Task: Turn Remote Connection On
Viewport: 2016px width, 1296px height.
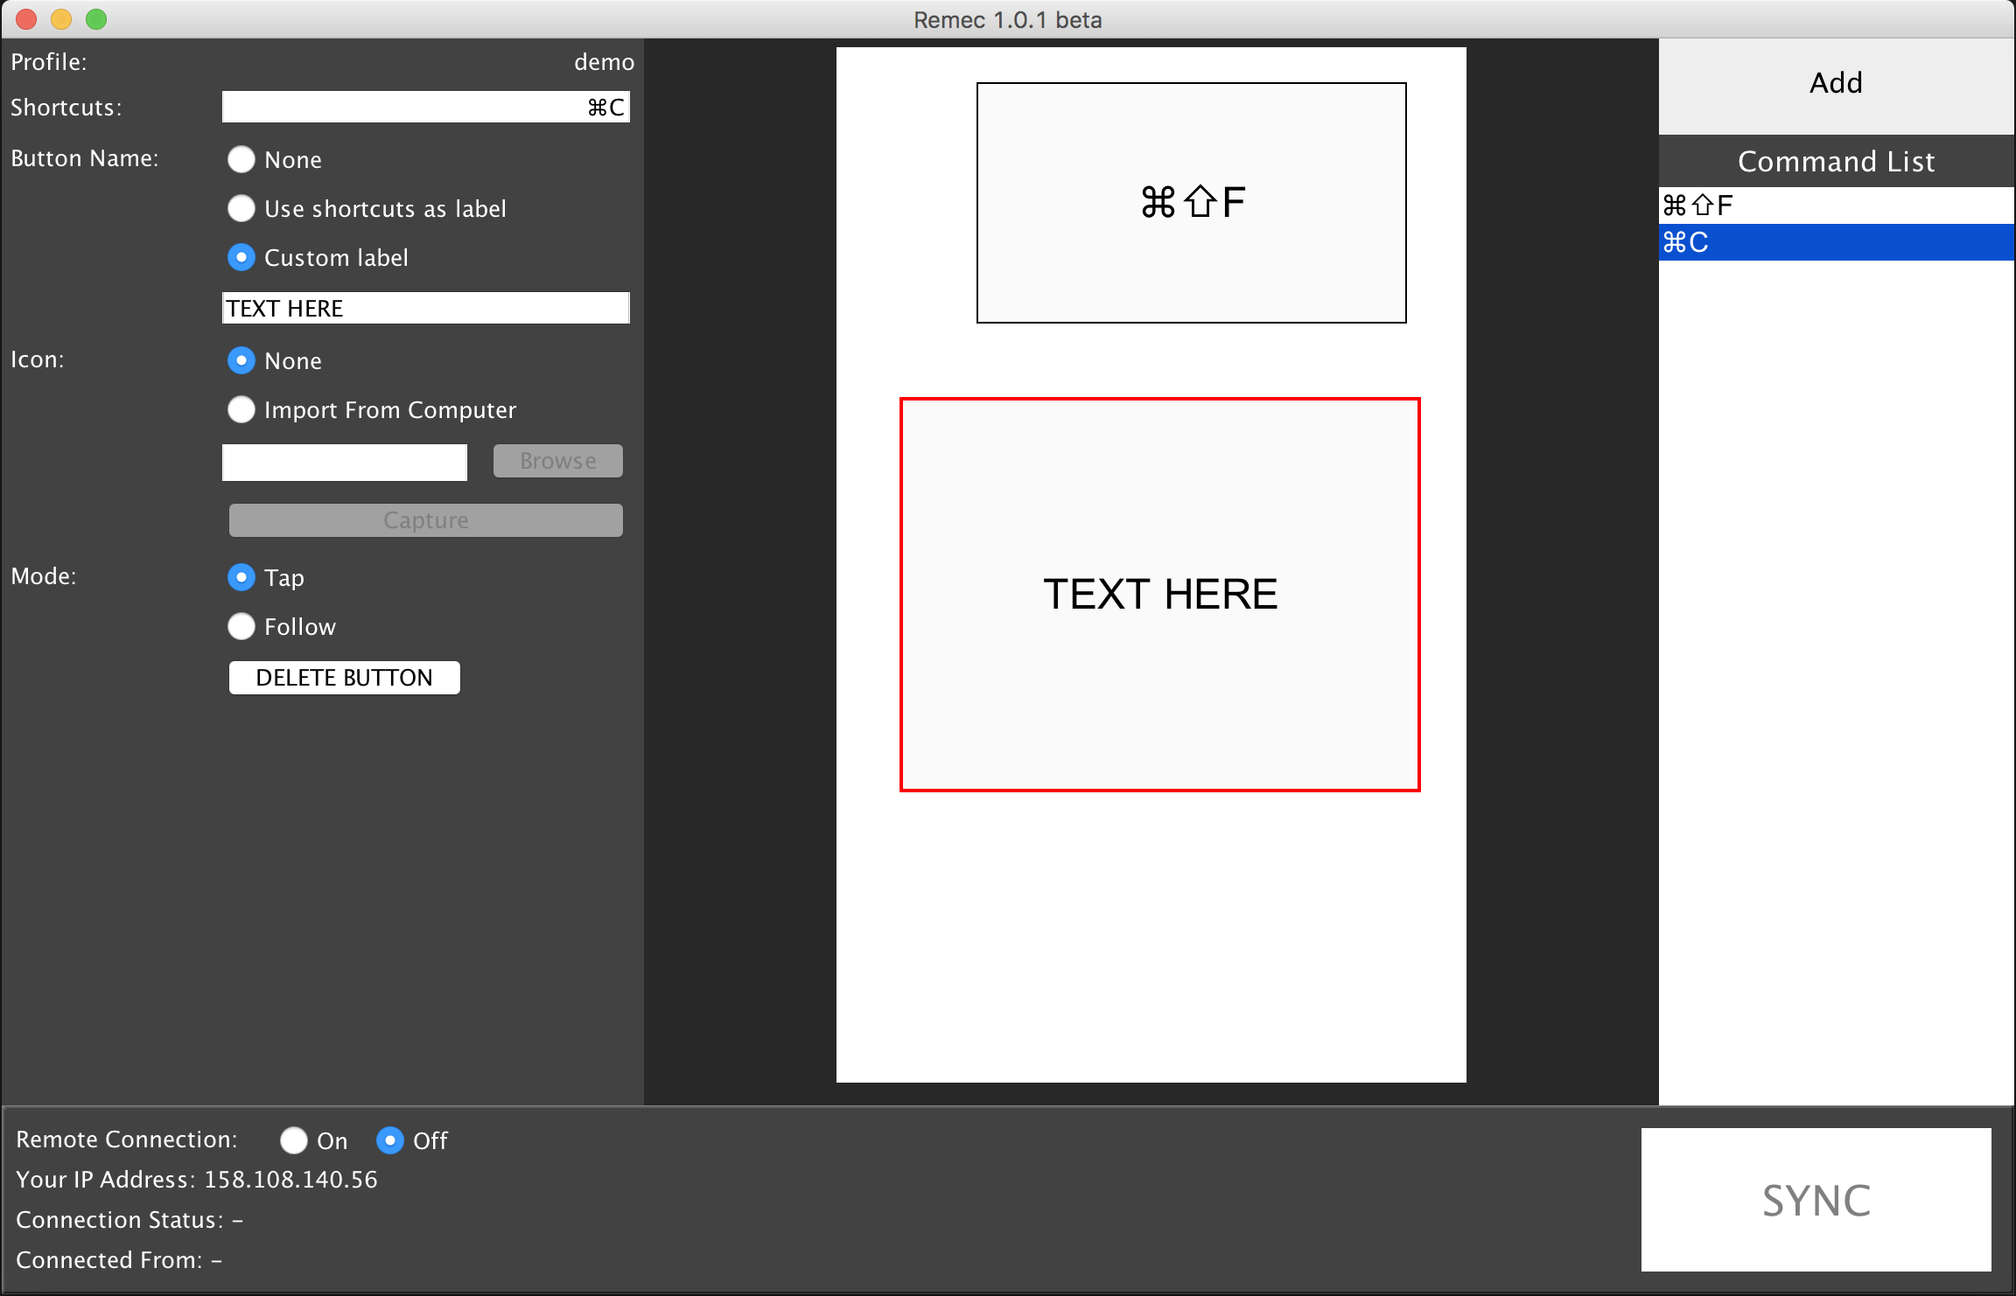Action: coord(294,1140)
